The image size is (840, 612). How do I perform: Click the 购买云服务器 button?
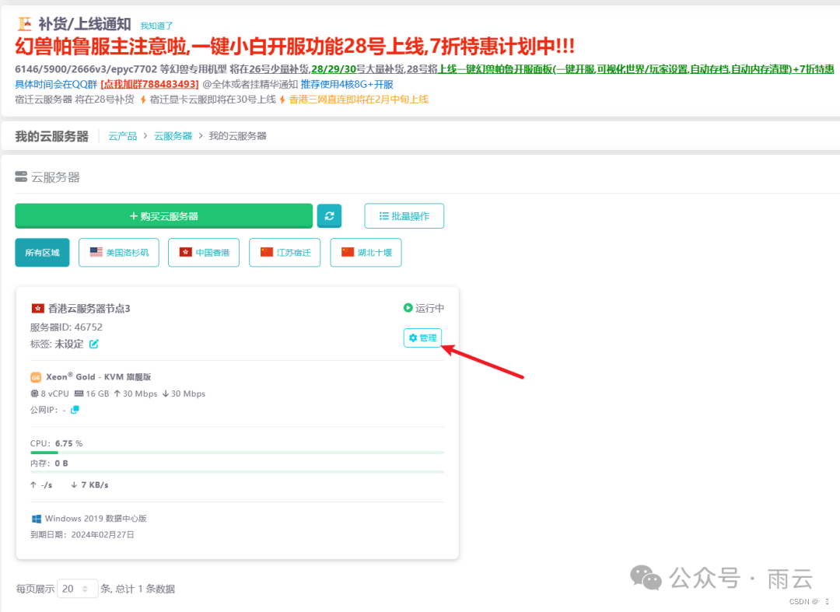coord(161,215)
